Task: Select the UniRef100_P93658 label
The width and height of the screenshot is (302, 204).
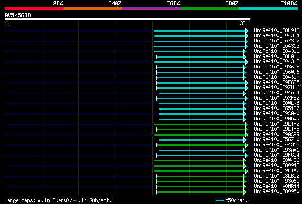Action: tap(277, 67)
